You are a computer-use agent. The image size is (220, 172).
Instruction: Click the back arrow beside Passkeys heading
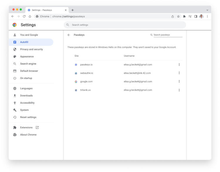coord(69,35)
